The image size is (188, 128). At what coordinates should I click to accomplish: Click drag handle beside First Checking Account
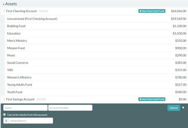pyautogui.click(x=4, y=11)
